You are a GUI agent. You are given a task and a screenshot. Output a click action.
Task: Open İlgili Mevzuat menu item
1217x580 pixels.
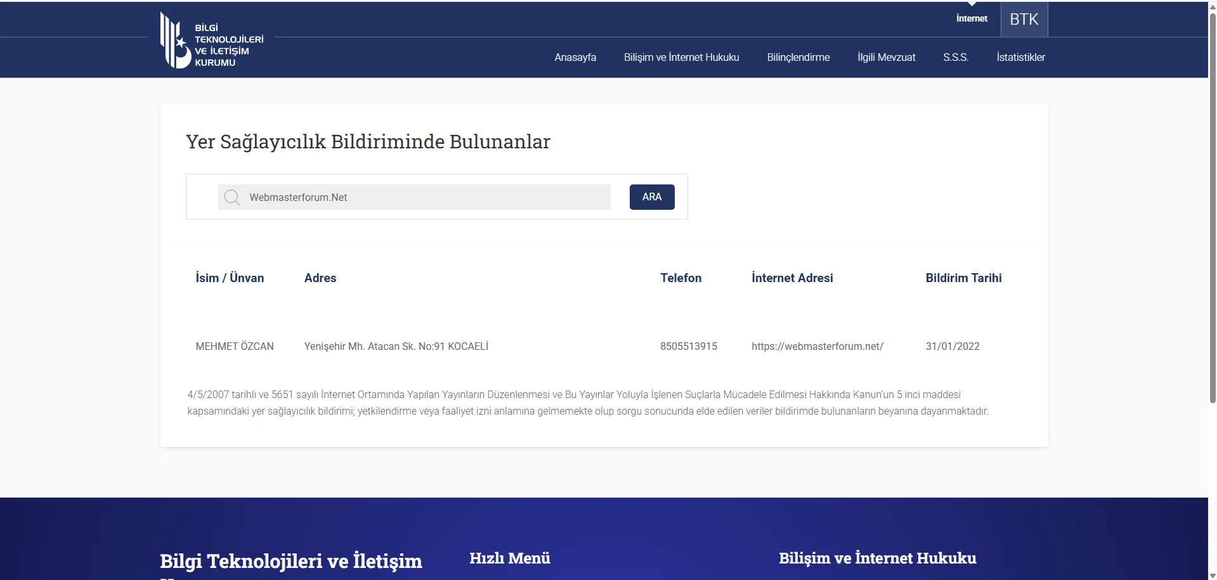[886, 57]
